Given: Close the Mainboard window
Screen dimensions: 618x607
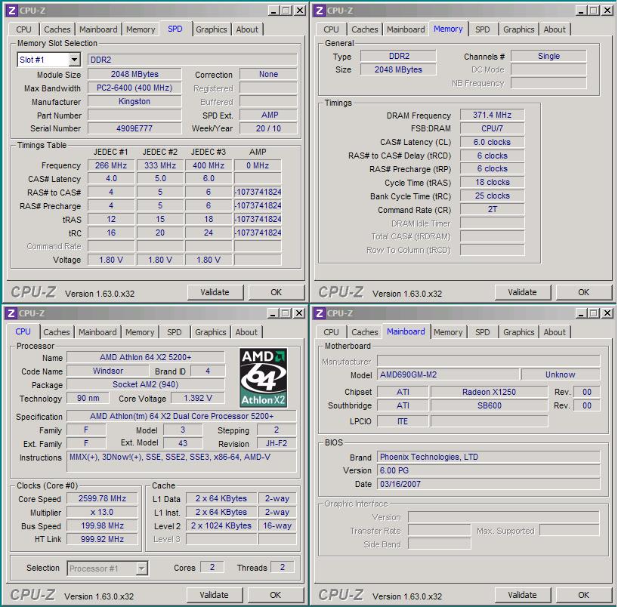Looking at the screenshot, I should [607, 313].
